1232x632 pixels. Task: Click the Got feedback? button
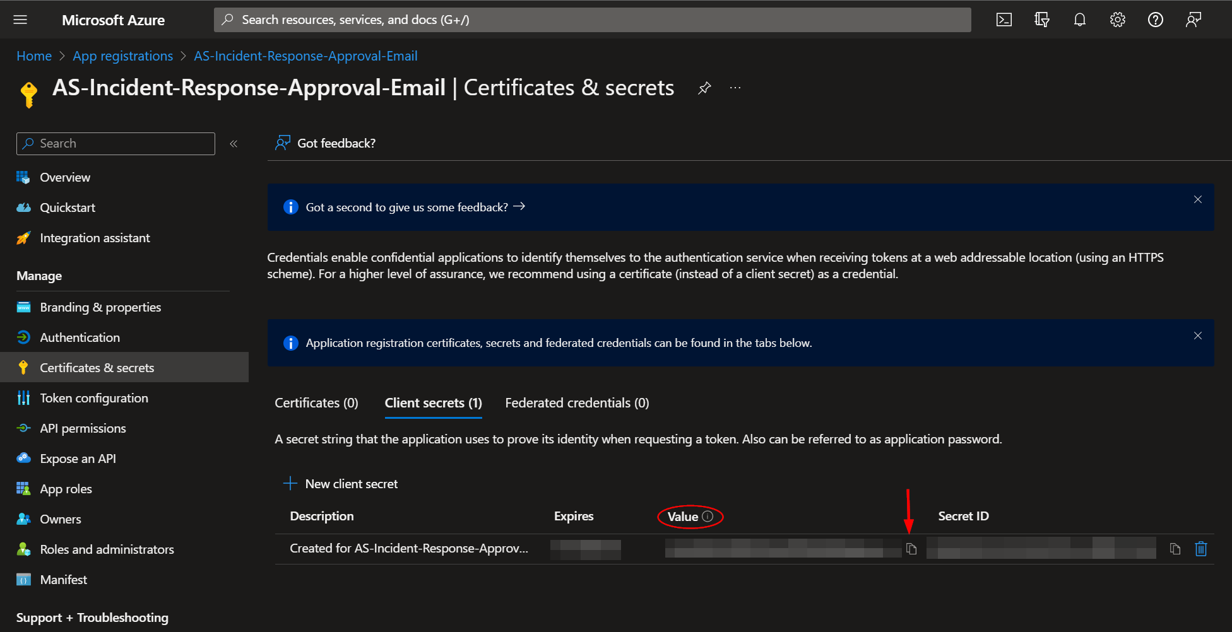point(325,143)
